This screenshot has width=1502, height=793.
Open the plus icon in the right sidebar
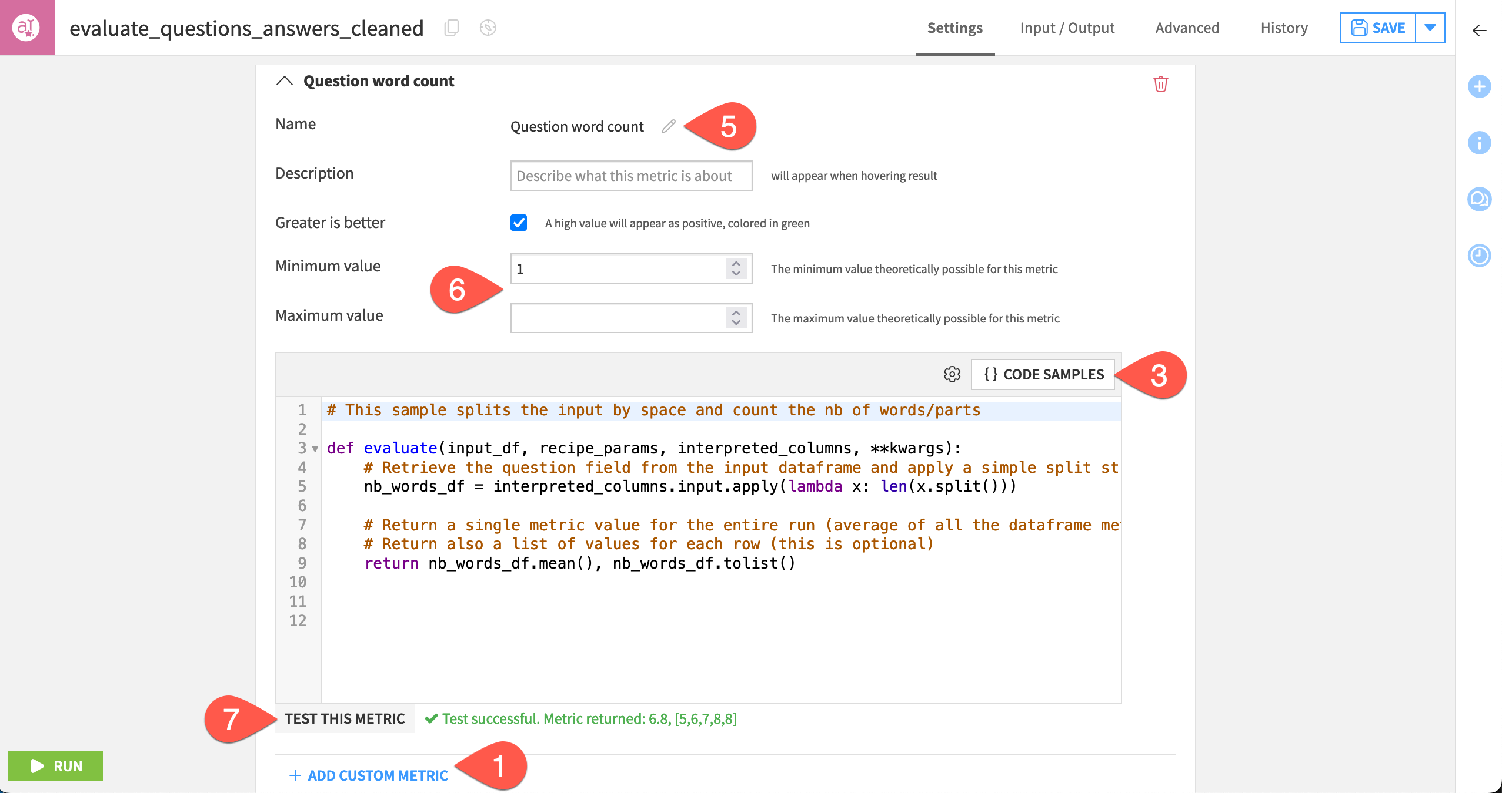pos(1480,86)
